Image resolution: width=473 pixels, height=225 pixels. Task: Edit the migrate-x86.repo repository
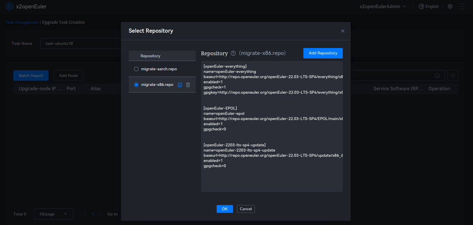180,85
